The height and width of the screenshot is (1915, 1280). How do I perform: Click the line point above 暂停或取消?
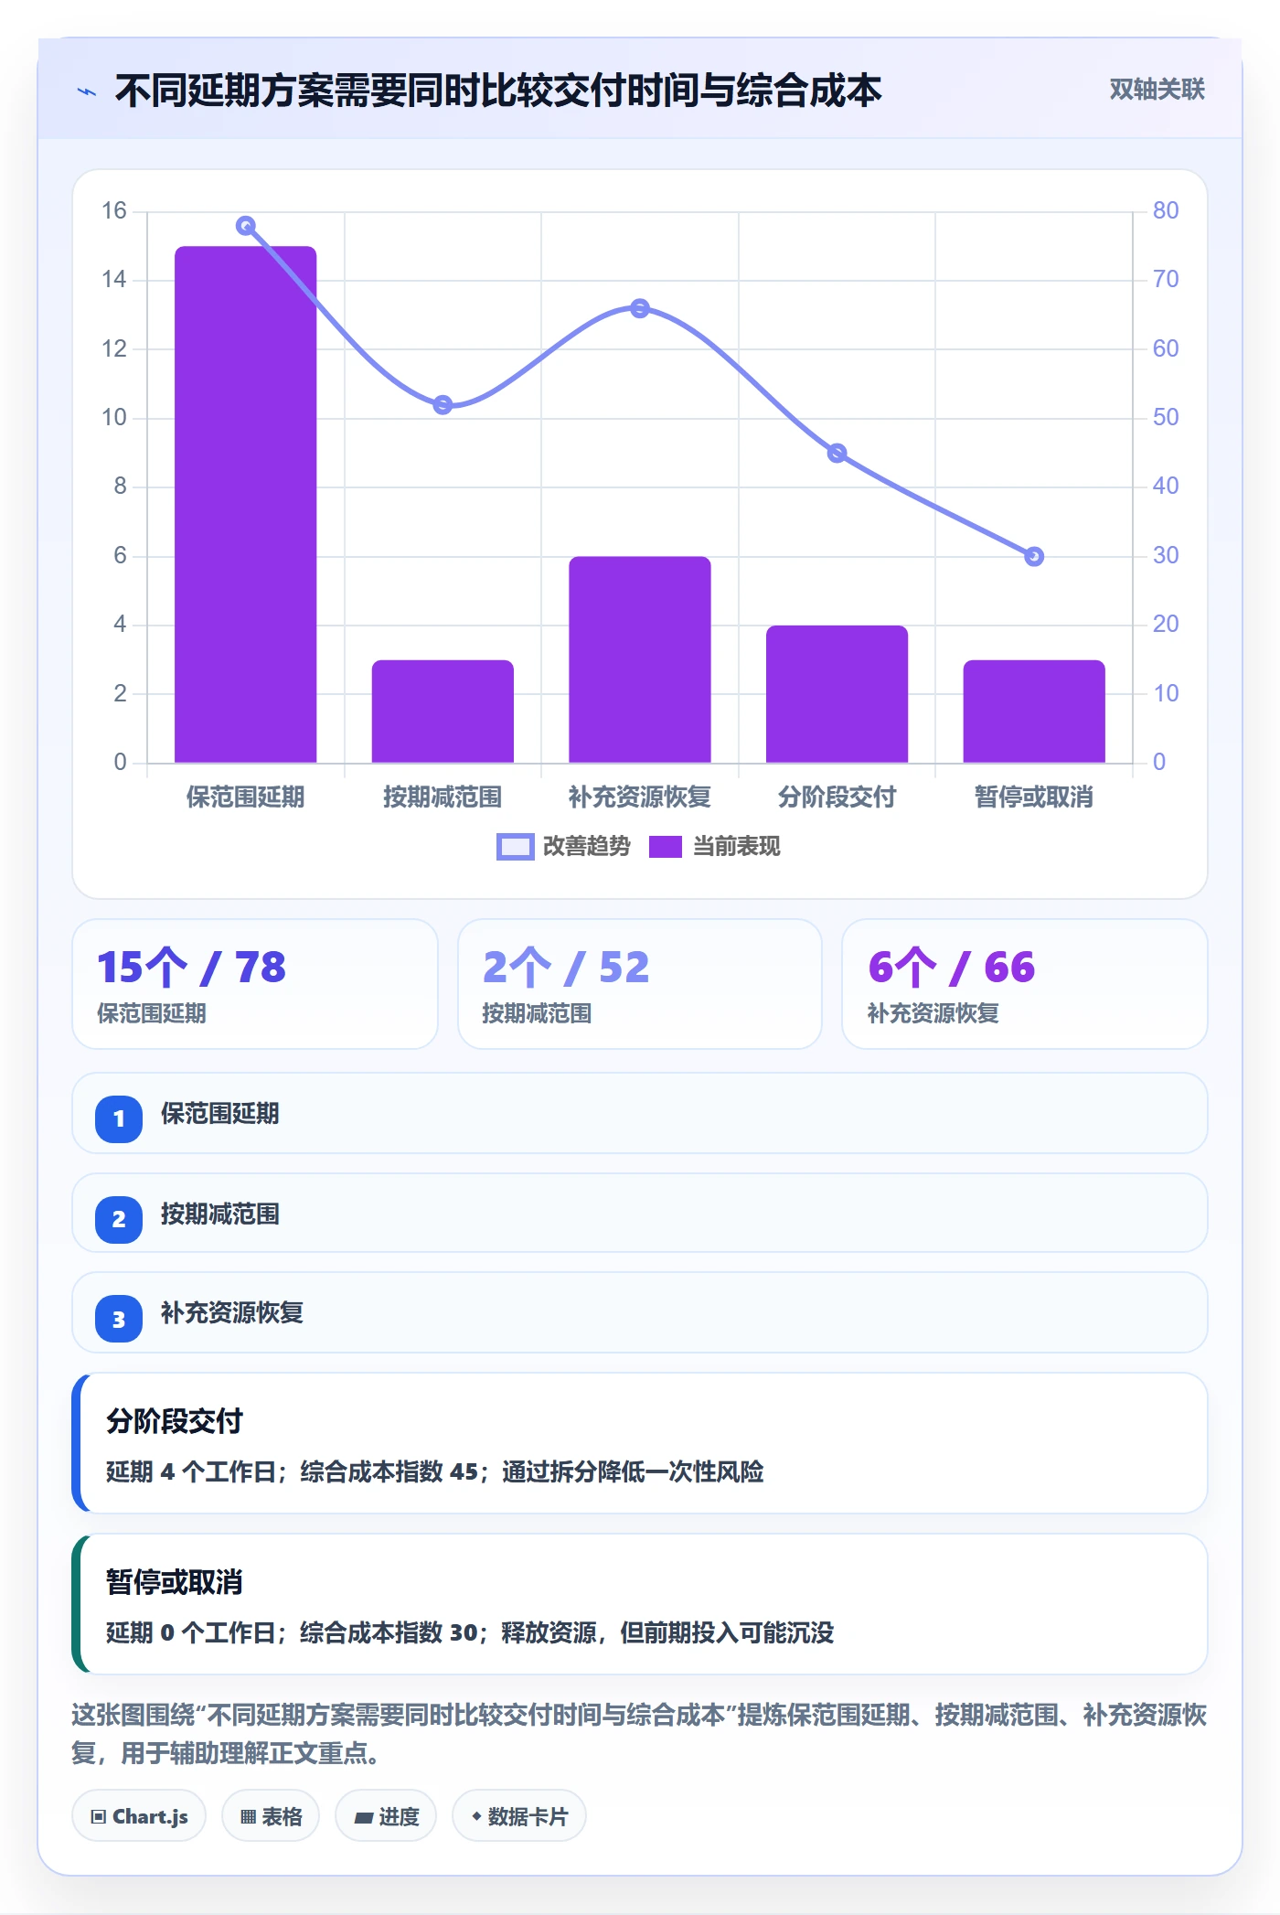click(1034, 557)
